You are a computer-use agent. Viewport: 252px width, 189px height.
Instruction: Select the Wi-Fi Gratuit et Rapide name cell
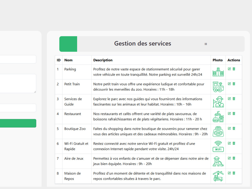pos(77,146)
